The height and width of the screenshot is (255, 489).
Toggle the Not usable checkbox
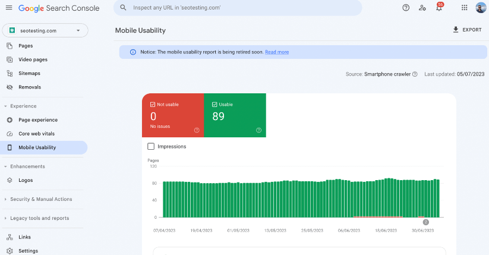(153, 105)
